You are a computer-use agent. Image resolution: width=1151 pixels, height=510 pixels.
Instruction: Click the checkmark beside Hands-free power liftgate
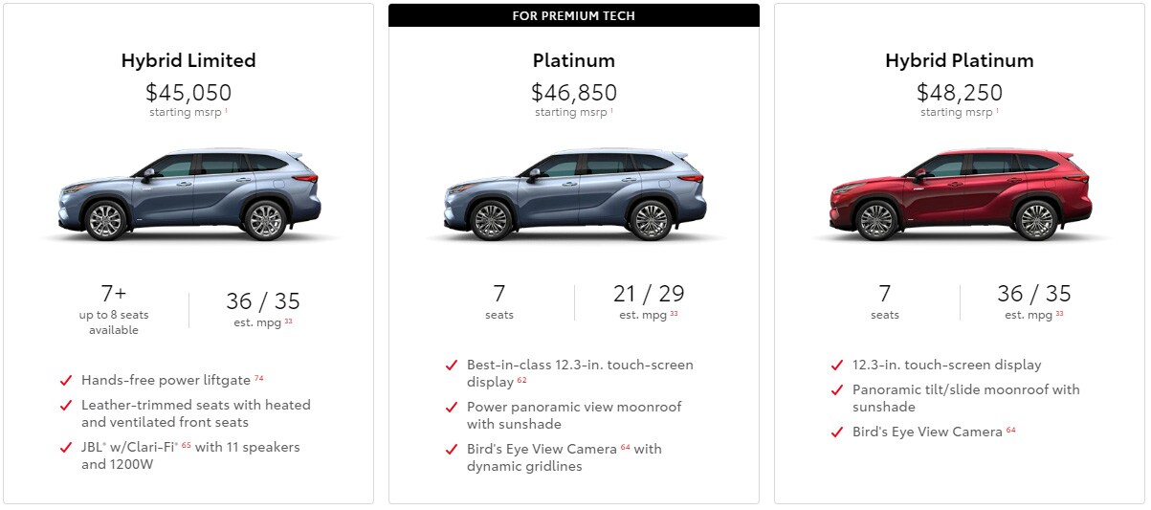point(66,380)
